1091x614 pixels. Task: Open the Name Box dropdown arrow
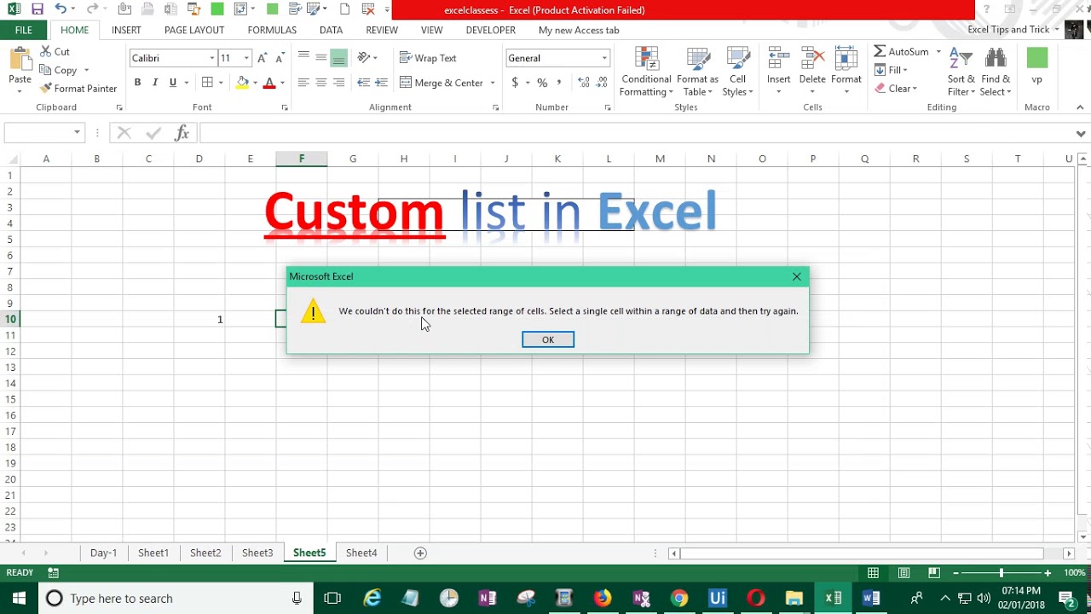(77, 132)
